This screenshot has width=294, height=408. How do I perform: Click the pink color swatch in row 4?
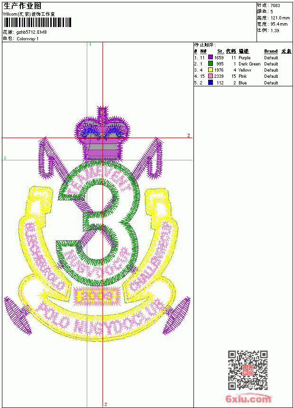(x=211, y=76)
